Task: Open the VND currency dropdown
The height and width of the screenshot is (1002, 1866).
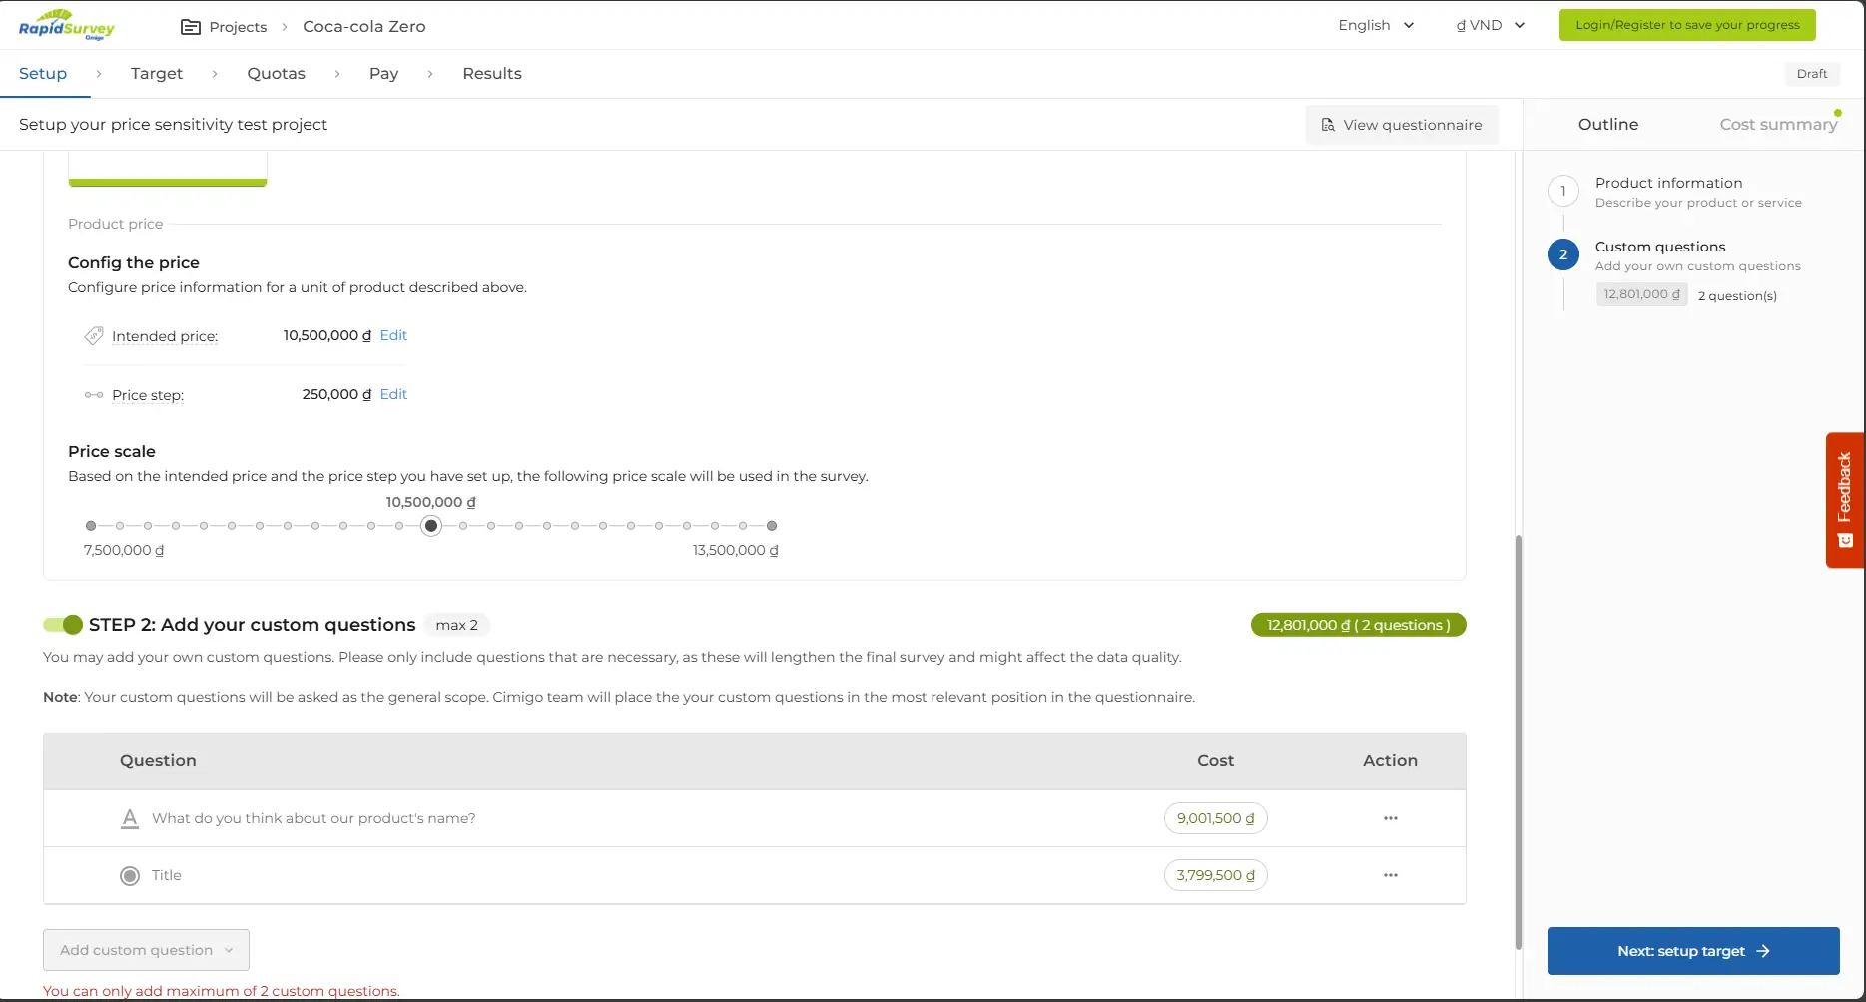Action: (1490, 25)
